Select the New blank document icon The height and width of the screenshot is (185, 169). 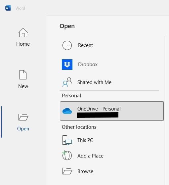[x=23, y=75]
